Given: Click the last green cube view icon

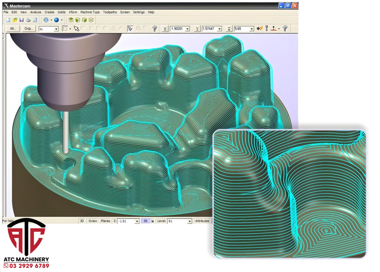Looking at the screenshot, I should click(91, 20).
